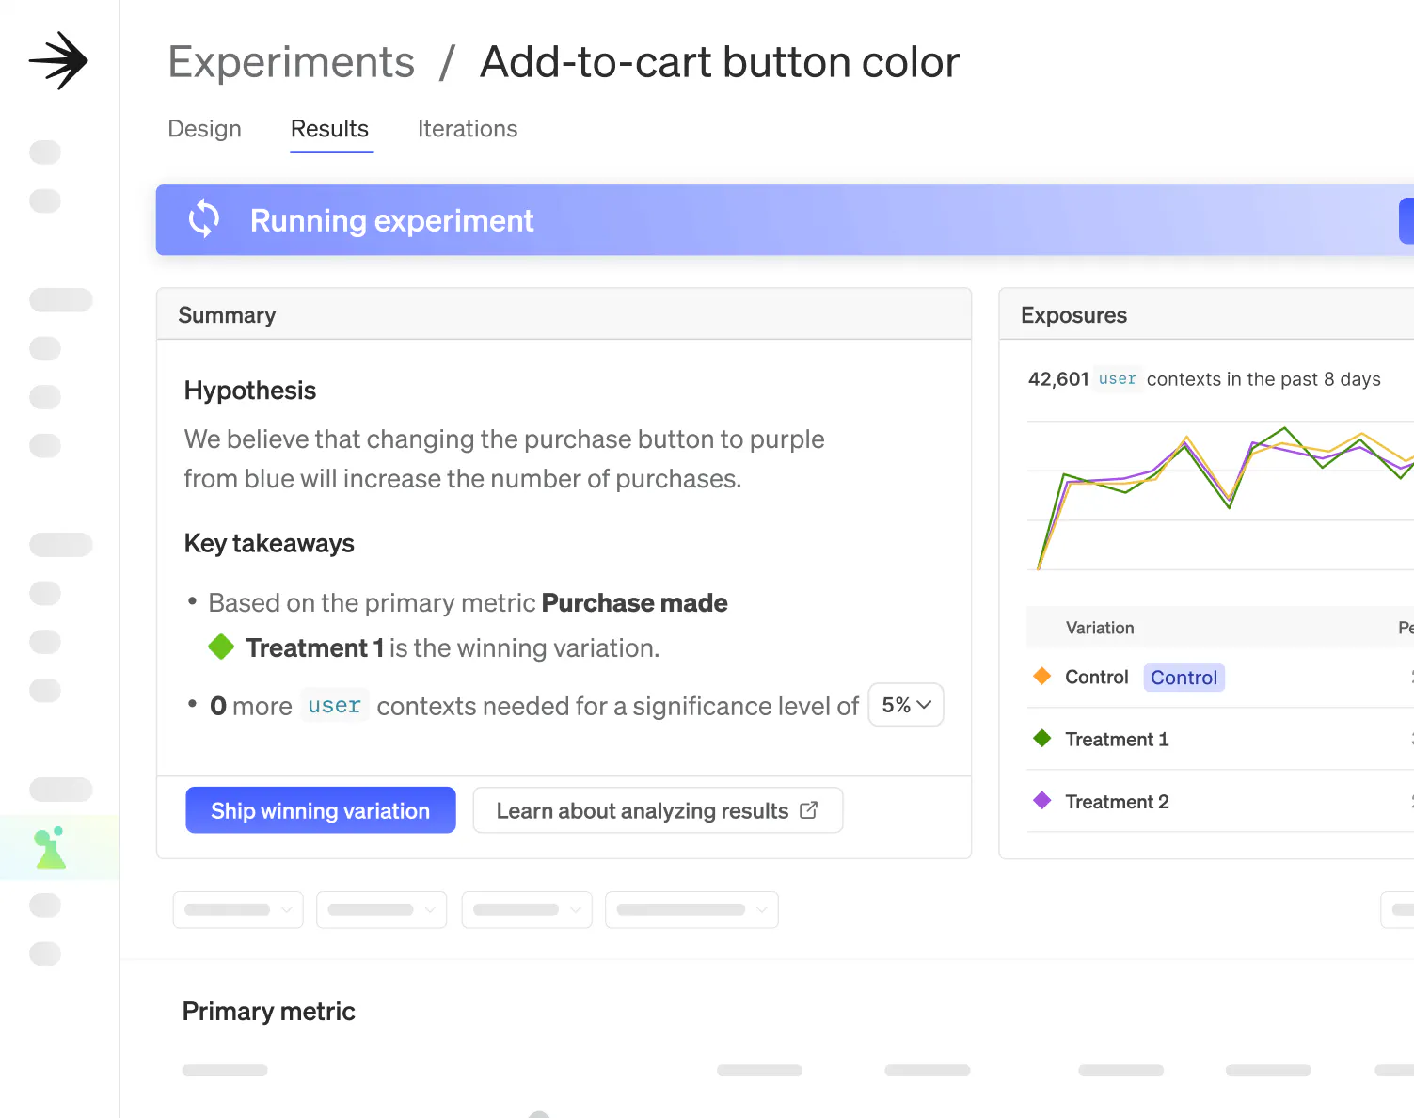Click the purple Treatment 2 diamond marker
This screenshot has width=1414, height=1118.
coord(1041,801)
